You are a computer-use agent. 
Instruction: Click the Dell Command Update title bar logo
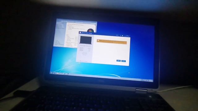[x=80, y=32]
